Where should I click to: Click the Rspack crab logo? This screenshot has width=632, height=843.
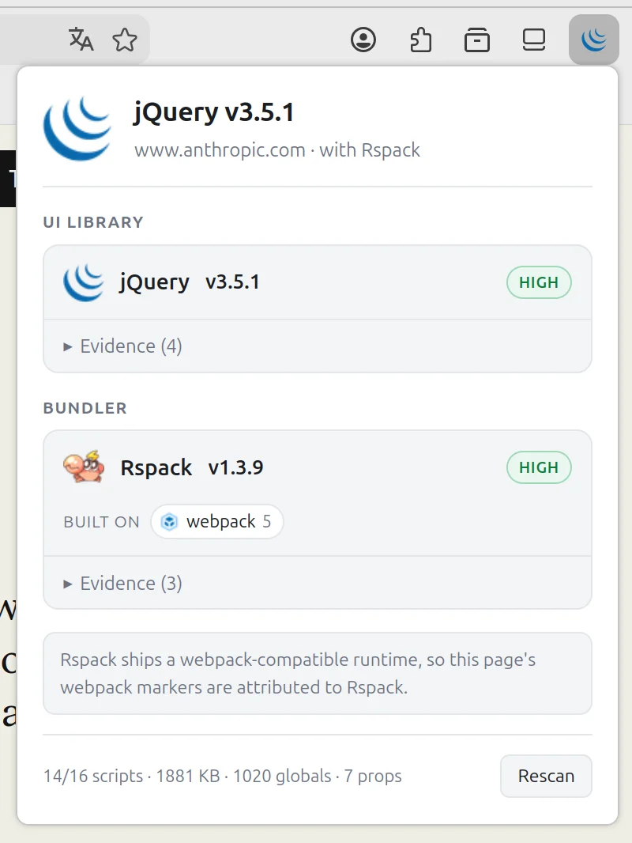coord(83,467)
